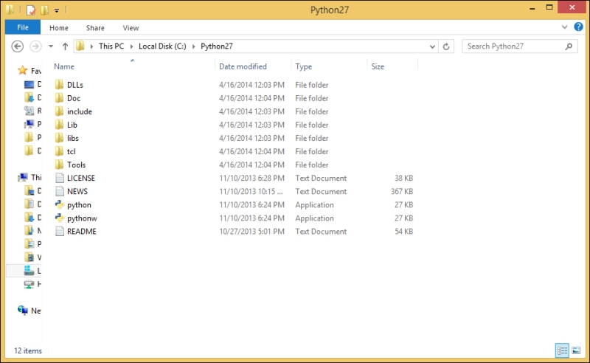Select the pythonw application icon
This screenshot has width=590, height=363.
coord(60,218)
